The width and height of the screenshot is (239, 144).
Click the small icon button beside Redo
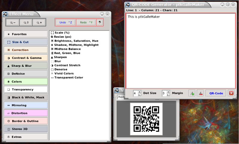tap(100, 22)
